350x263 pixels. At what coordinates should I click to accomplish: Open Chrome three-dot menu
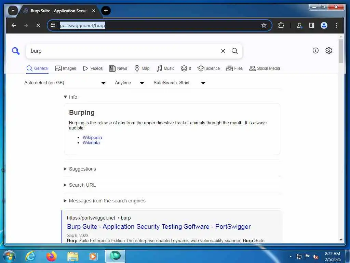pos(336,25)
